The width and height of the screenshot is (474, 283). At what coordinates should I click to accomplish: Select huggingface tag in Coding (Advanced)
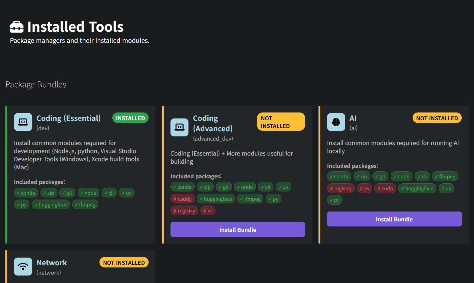pos(216,199)
